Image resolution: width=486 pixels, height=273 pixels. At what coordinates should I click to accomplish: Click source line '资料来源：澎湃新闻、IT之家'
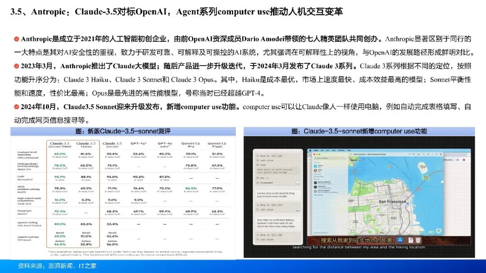pyautogui.click(x=57, y=266)
